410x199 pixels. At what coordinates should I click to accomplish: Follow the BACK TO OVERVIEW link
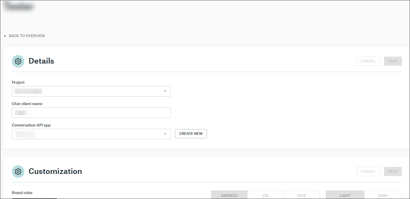27,36
